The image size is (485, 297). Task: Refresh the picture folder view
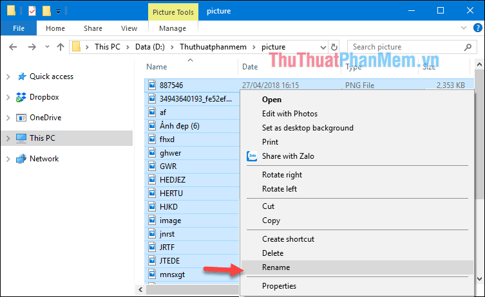click(x=334, y=47)
